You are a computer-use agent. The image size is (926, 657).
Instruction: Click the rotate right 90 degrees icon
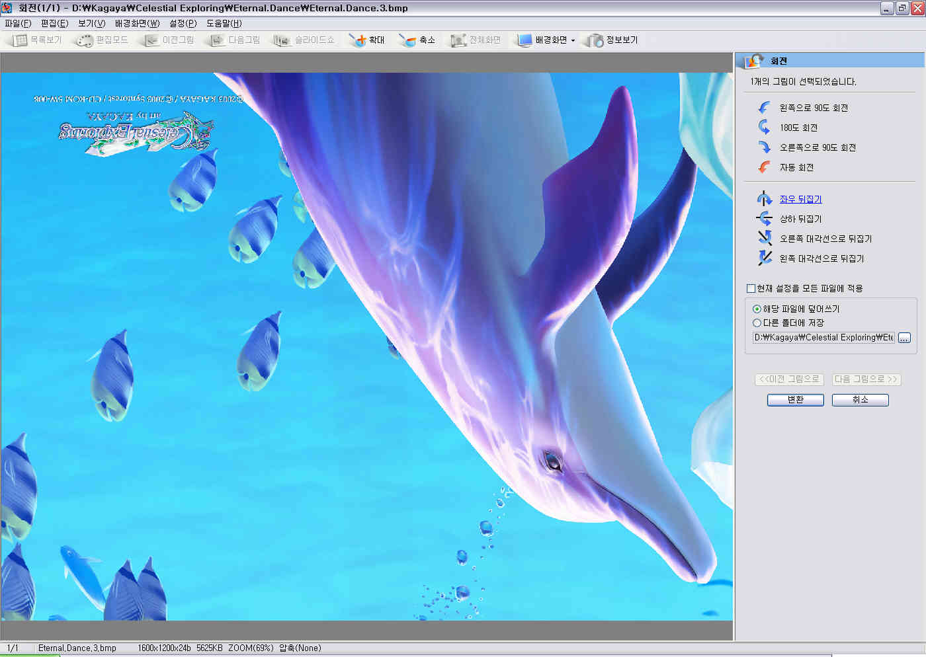764,147
